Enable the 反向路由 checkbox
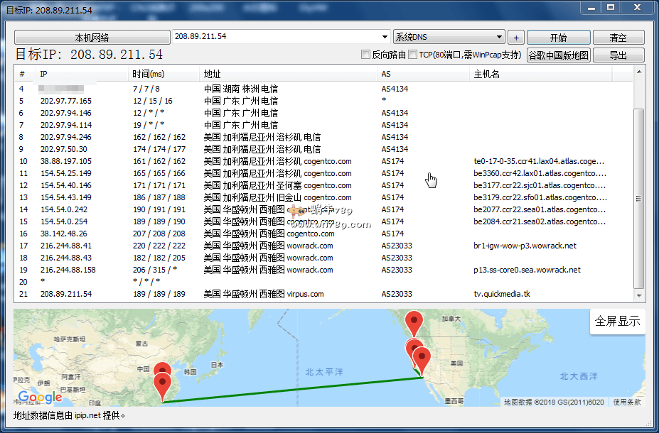The height and width of the screenshot is (433, 659). coord(366,55)
